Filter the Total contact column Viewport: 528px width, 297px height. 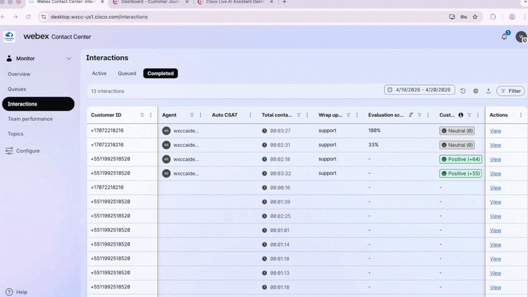[299, 115]
